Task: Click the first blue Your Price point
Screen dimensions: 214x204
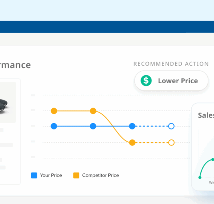Action: tap(54, 126)
